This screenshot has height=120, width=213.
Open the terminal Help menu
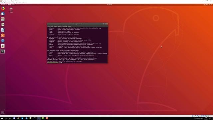tap(70, 26)
